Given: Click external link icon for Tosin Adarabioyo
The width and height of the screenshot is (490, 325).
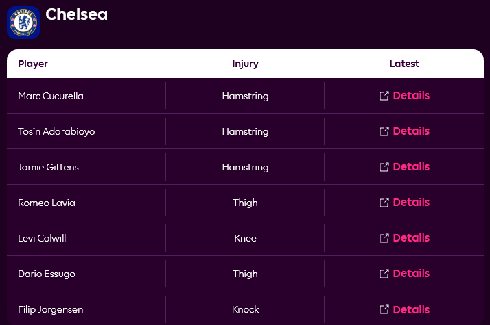Looking at the screenshot, I should [384, 131].
